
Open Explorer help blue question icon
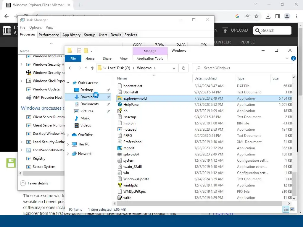293,58
